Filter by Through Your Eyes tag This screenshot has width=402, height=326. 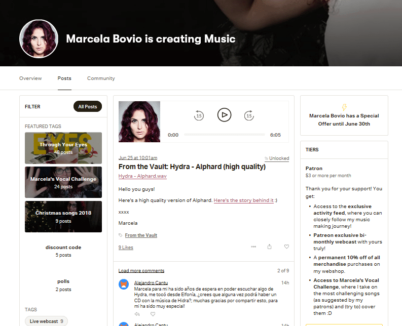pos(63,148)
